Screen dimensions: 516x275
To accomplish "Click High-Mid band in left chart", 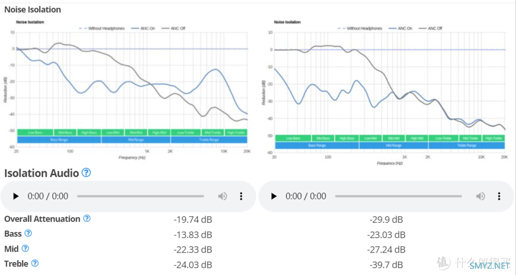I will [x=159, y=132].
